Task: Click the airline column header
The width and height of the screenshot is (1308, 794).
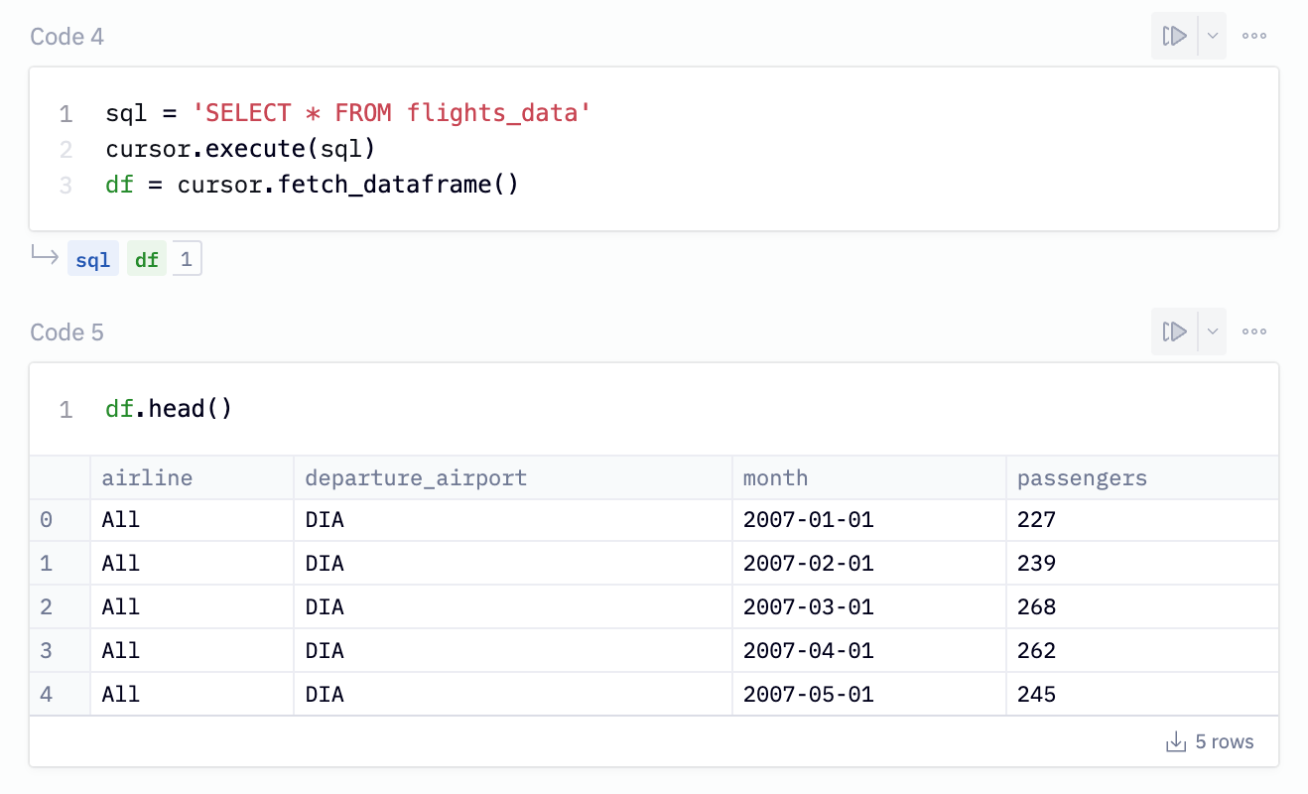Action: click(x=146, y=477)
